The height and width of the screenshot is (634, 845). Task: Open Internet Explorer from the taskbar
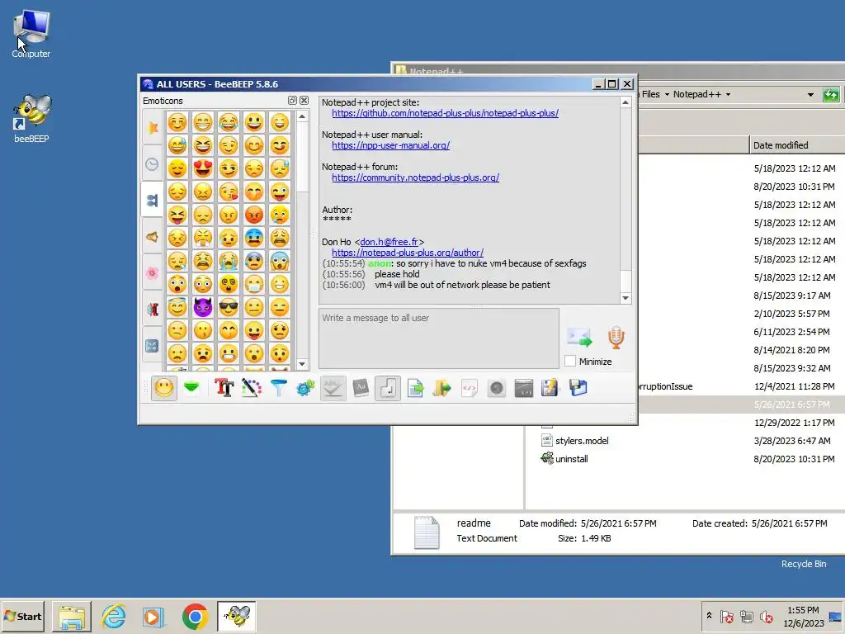(x=114, y=616)
